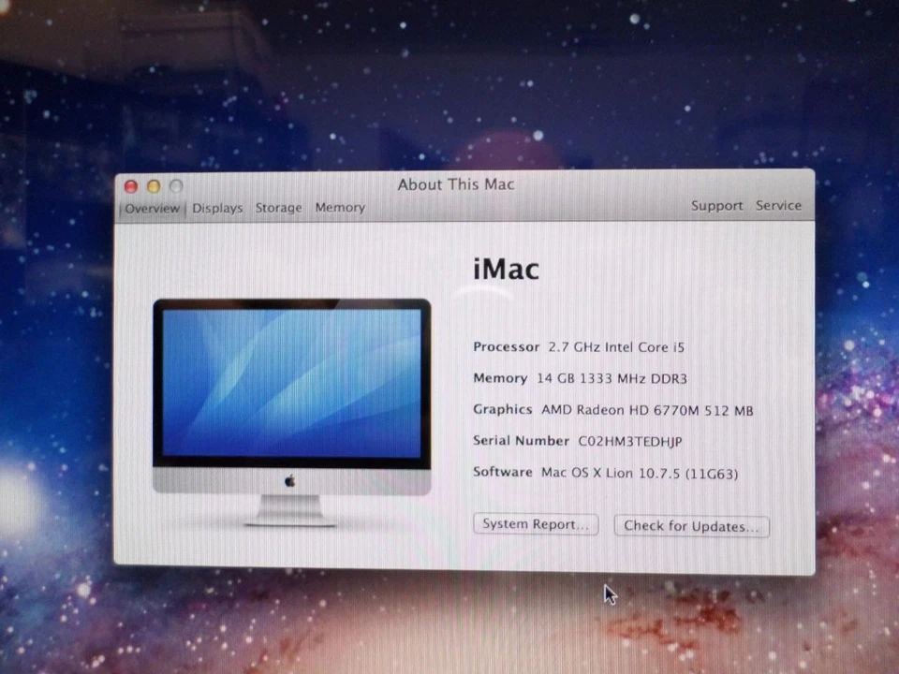Open the Service link
The image size is (899, 674).
(778, 205)
